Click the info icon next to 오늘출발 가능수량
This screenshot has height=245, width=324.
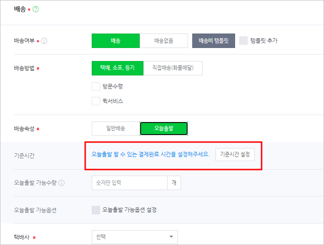(61, 183)
